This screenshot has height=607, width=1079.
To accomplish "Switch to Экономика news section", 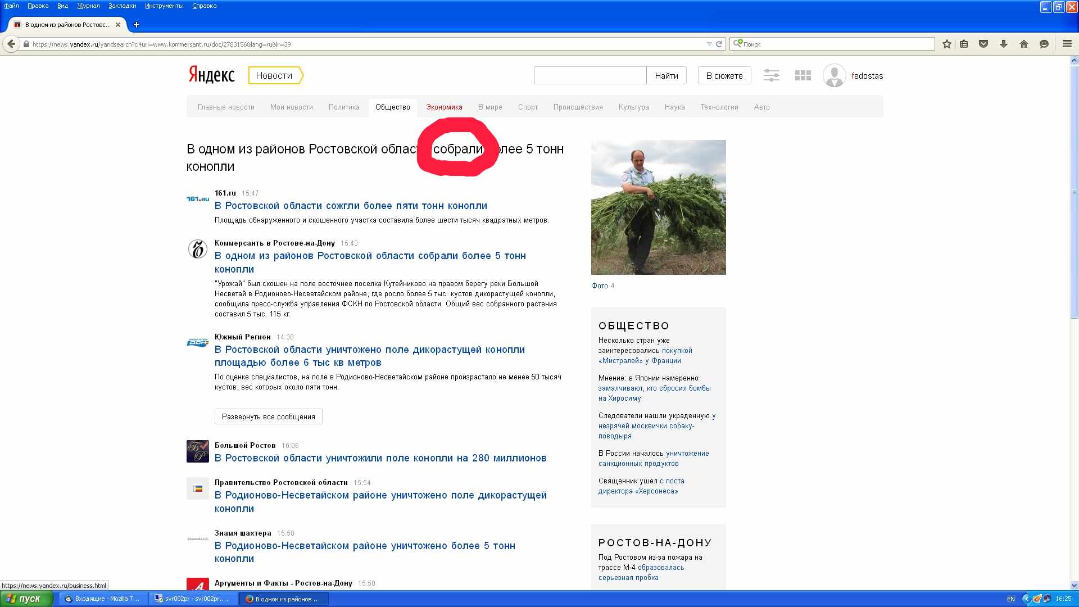I will click(444, 107).
